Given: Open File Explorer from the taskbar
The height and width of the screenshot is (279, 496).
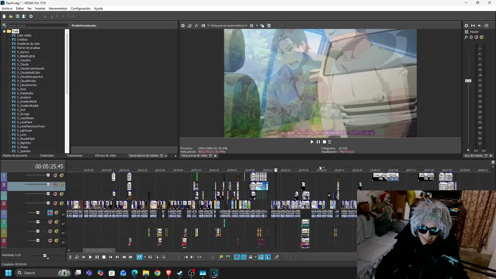Looking at the screenshot, I should pyautogui.click(x=146, y=273).
